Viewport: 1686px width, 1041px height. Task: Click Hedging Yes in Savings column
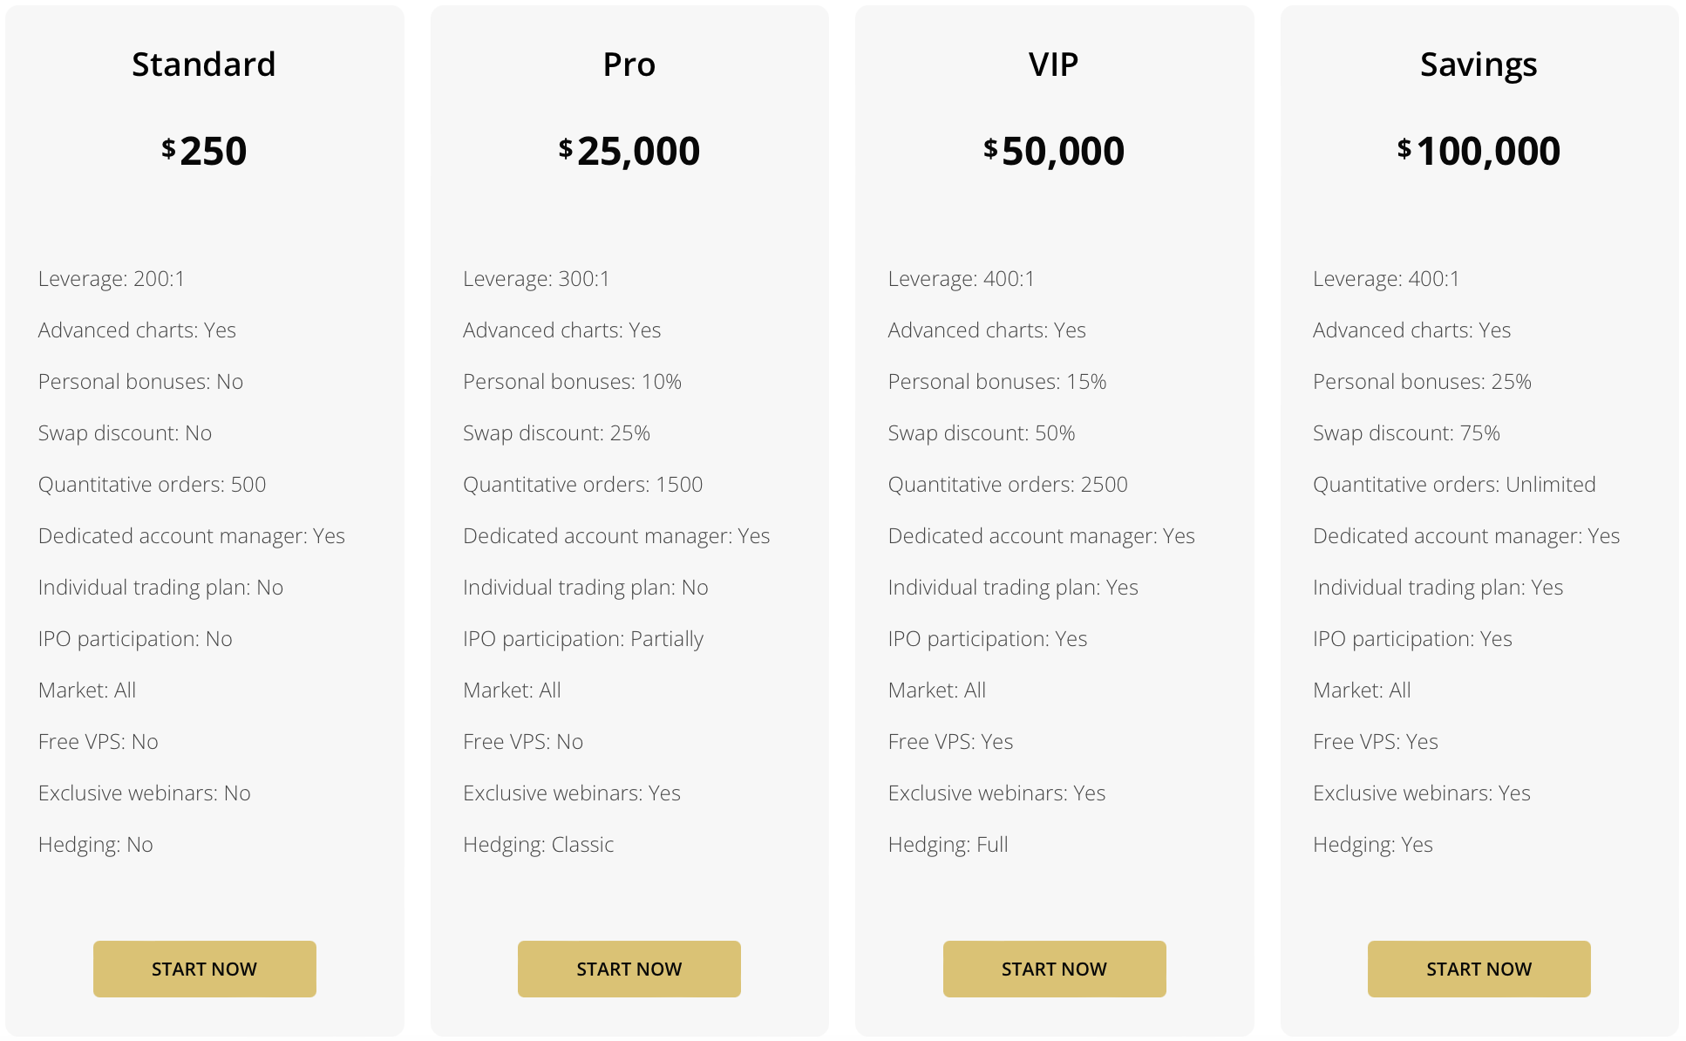click(x=1372, y=844)
